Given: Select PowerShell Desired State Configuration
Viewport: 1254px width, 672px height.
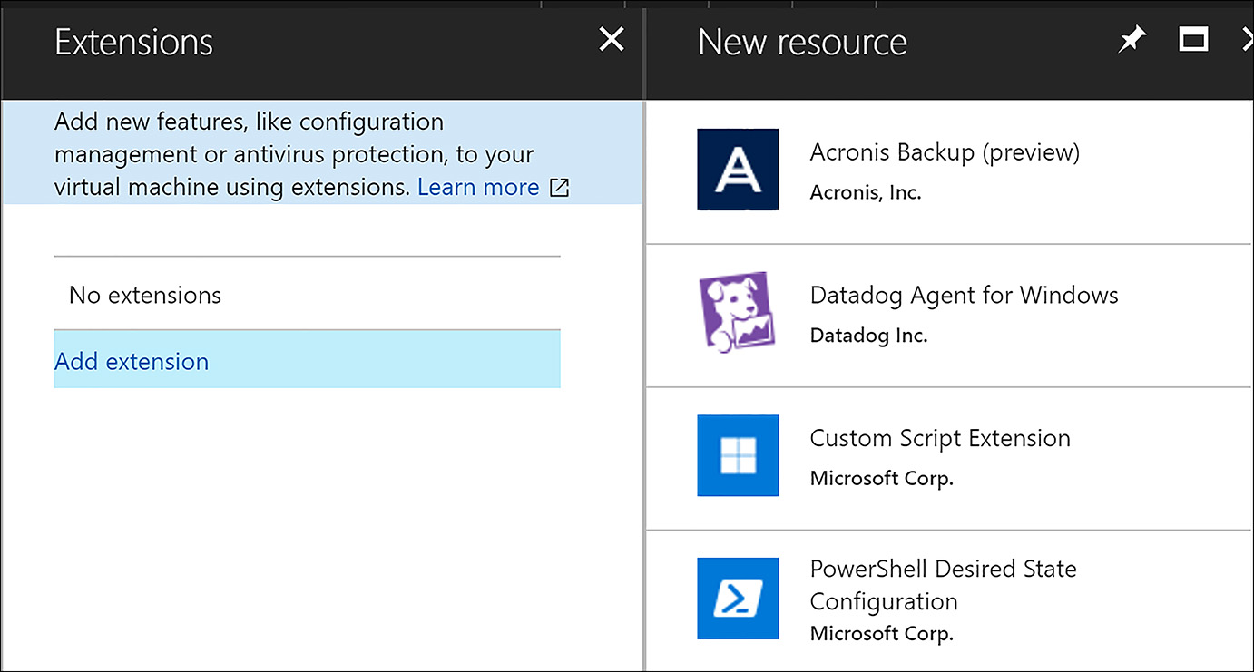Looking at the screenshot, I should 943,585.
